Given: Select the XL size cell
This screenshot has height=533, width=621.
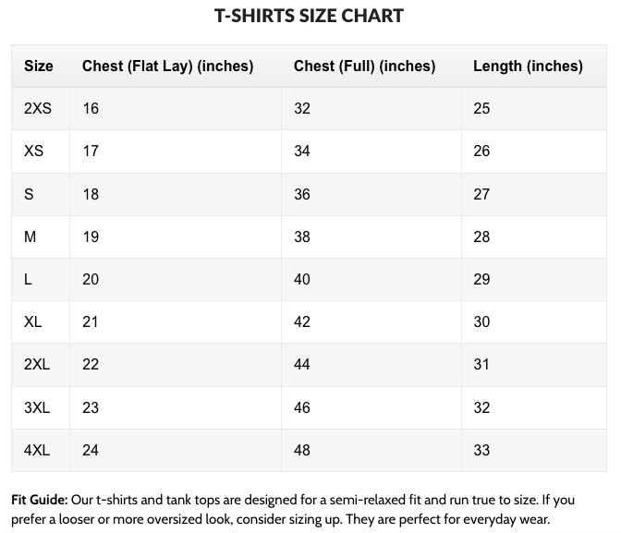Looking at the screenshot, I should click(x=33, y=322).
